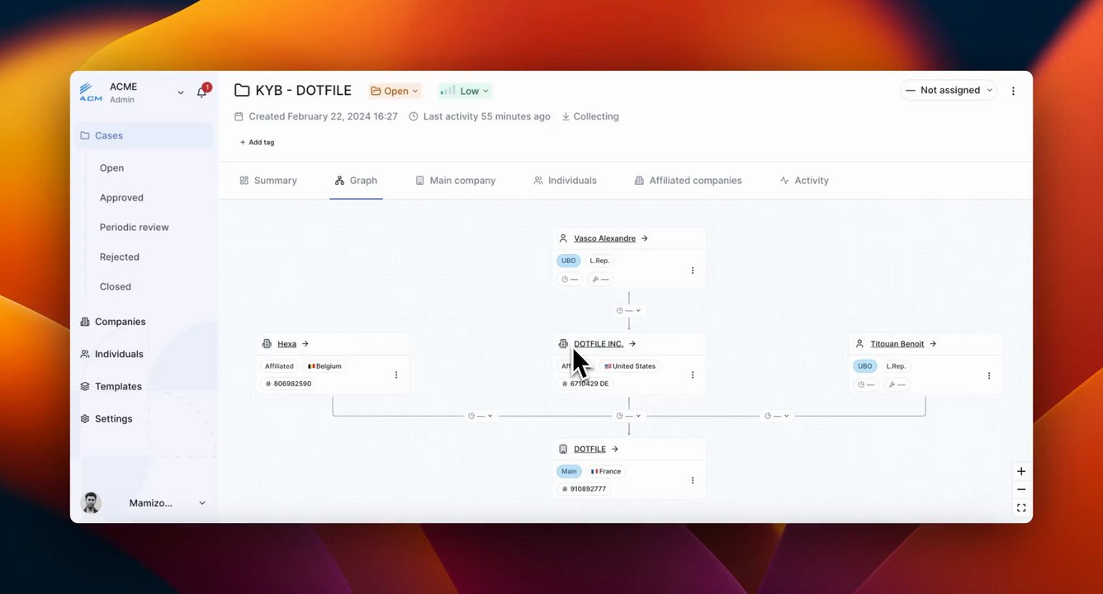1103x594 pixels.
Task: Expand relation dropdown on Hexa connector line
Action: pos(480,416)
